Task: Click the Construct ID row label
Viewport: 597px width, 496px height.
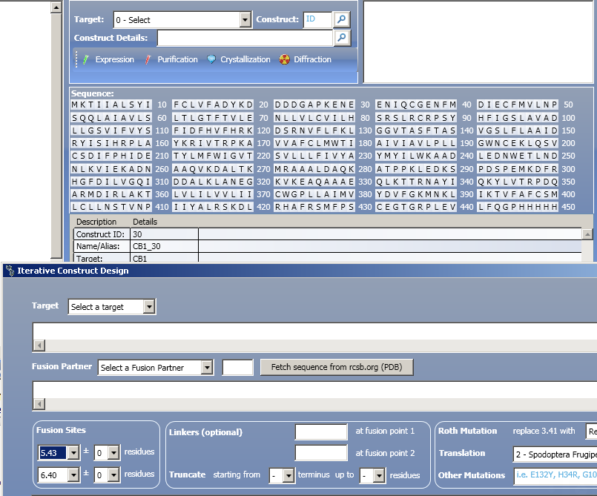Action: point(102,234)
